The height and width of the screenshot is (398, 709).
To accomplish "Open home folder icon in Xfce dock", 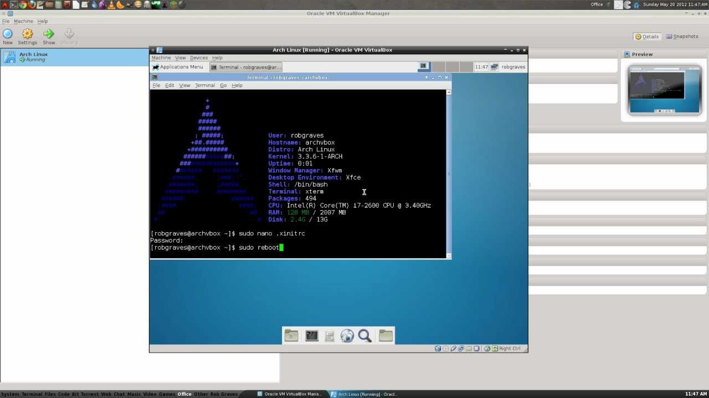I will point(291,336).
